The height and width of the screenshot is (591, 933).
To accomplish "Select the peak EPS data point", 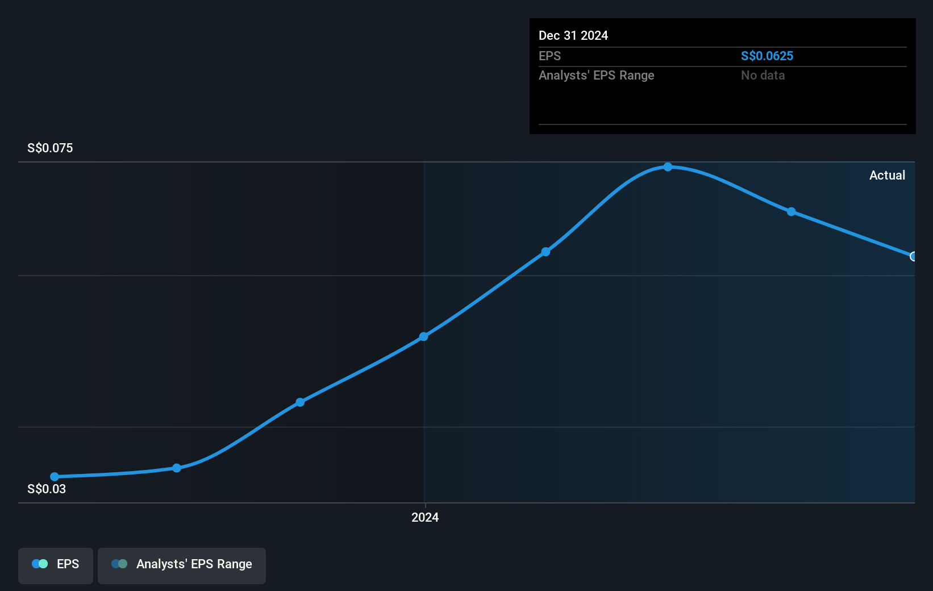I will point(668,167).
